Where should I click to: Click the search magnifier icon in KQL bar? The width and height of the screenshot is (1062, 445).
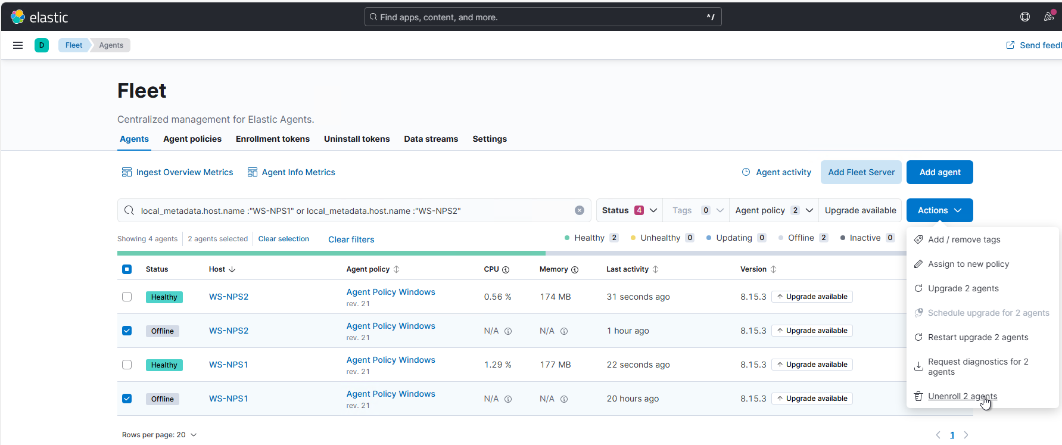[129, 210]
